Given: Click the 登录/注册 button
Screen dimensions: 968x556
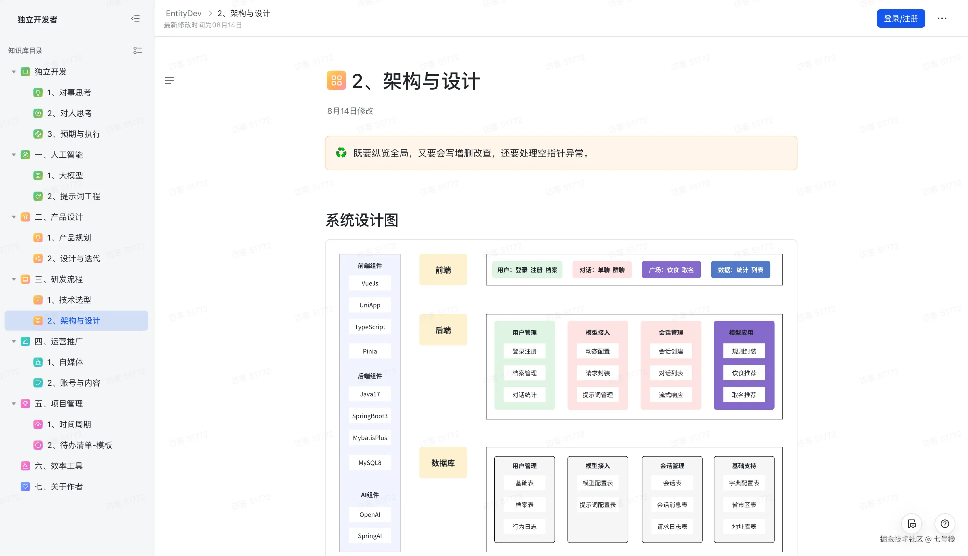Looking at the screenshot, I should (x=901, y=18).
